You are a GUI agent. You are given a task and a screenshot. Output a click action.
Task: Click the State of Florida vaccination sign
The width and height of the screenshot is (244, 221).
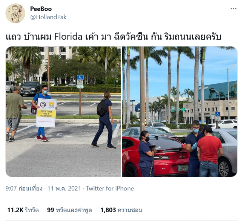(x=46, y=112)
